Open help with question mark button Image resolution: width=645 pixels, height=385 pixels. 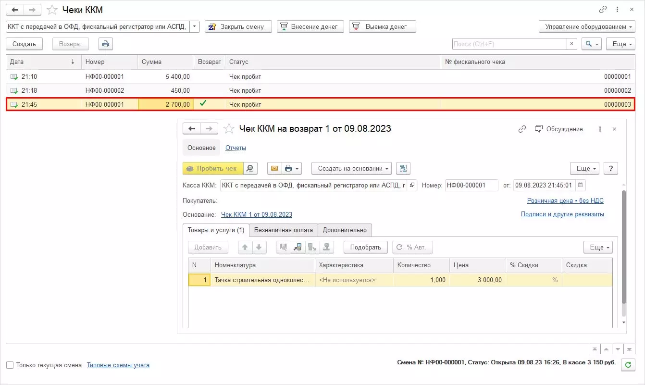pos(611,168)
